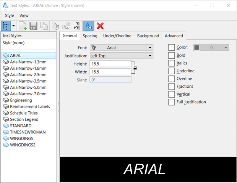Click the Bentley app logo in title bar
The width and height of the screenshot is (237, 183).
coord(5,5)
